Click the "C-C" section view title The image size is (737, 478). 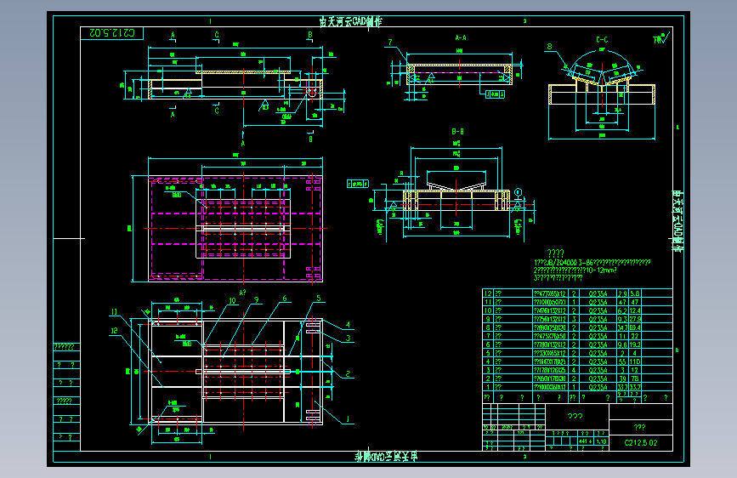602,39
